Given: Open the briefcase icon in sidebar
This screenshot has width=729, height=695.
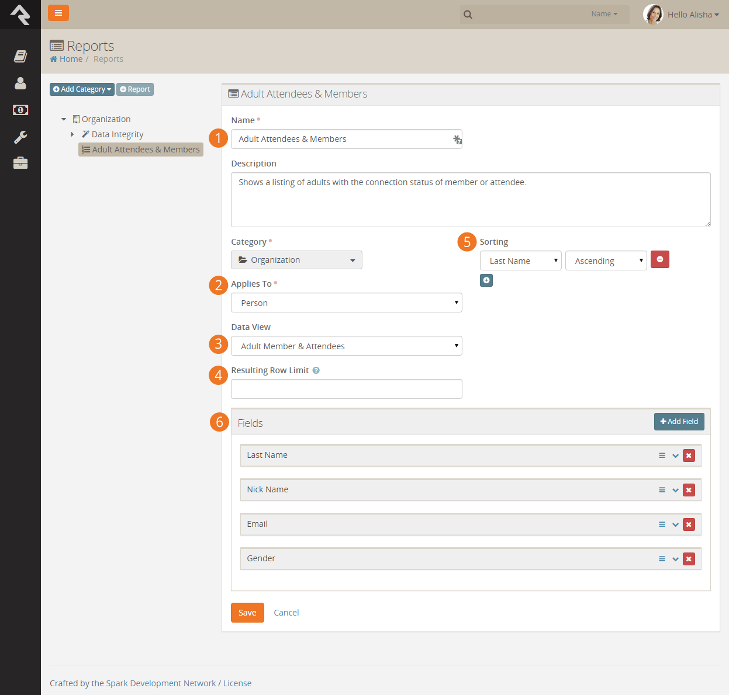Looking at the screenshot, I should click(20, 163).
